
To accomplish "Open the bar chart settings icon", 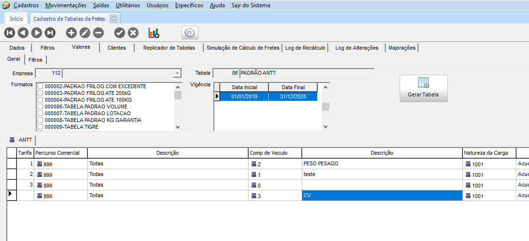I will (x=154, y=33).
